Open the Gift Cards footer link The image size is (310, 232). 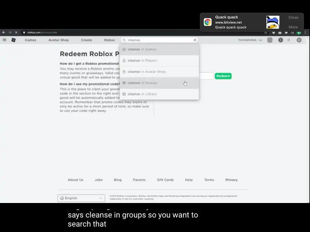pos(165,180)
